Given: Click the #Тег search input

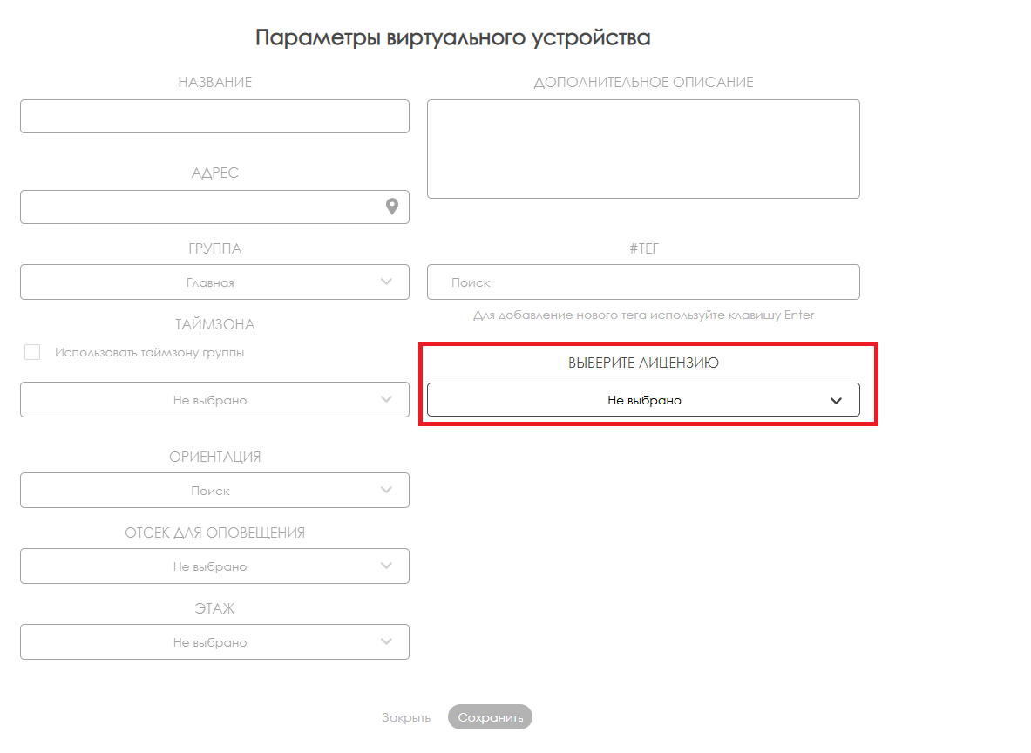Looking at the screenshot, I should coord(643,282).
